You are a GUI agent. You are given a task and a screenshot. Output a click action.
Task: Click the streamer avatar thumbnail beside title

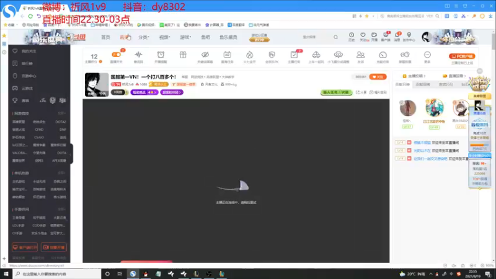point(97,84)
